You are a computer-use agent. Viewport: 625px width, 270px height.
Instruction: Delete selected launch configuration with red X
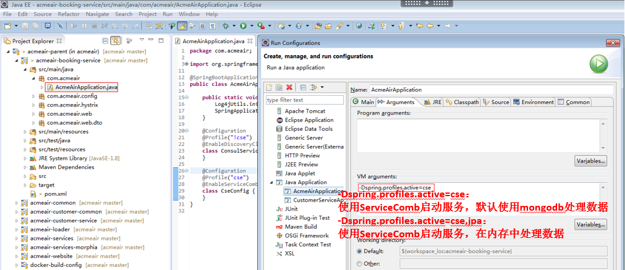(x=289, y=88)
